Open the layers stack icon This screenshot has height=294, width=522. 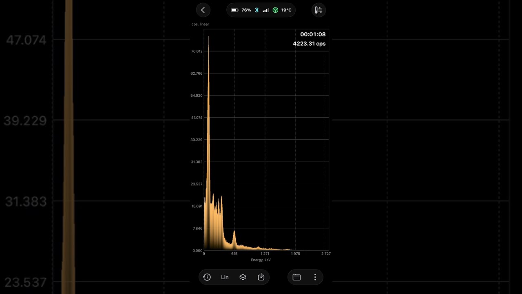243,277
